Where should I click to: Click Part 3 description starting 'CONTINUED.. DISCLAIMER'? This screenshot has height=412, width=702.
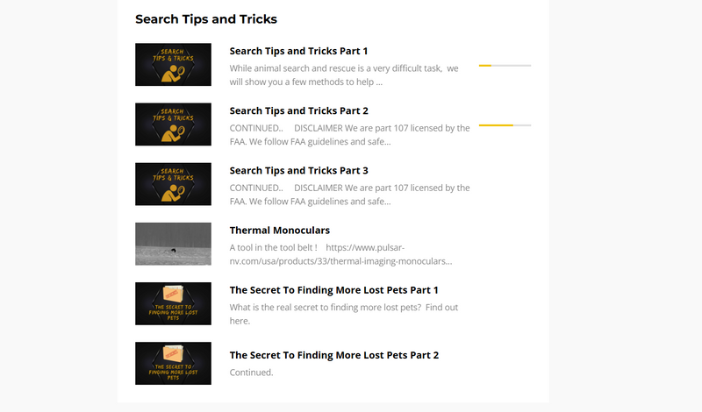point(349,195)
